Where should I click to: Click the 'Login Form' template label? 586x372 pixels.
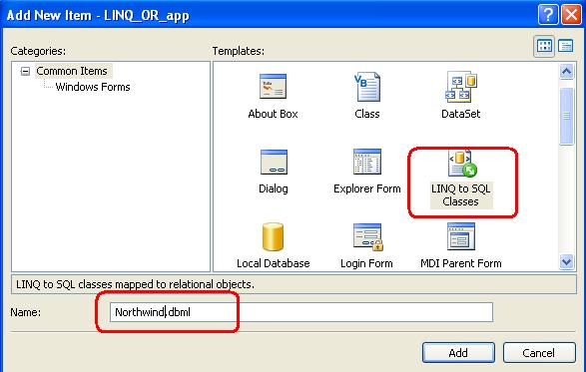366,264
